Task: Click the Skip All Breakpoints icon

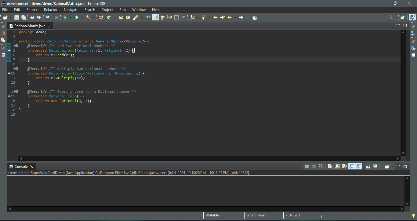Action: (x=56, y=18)
